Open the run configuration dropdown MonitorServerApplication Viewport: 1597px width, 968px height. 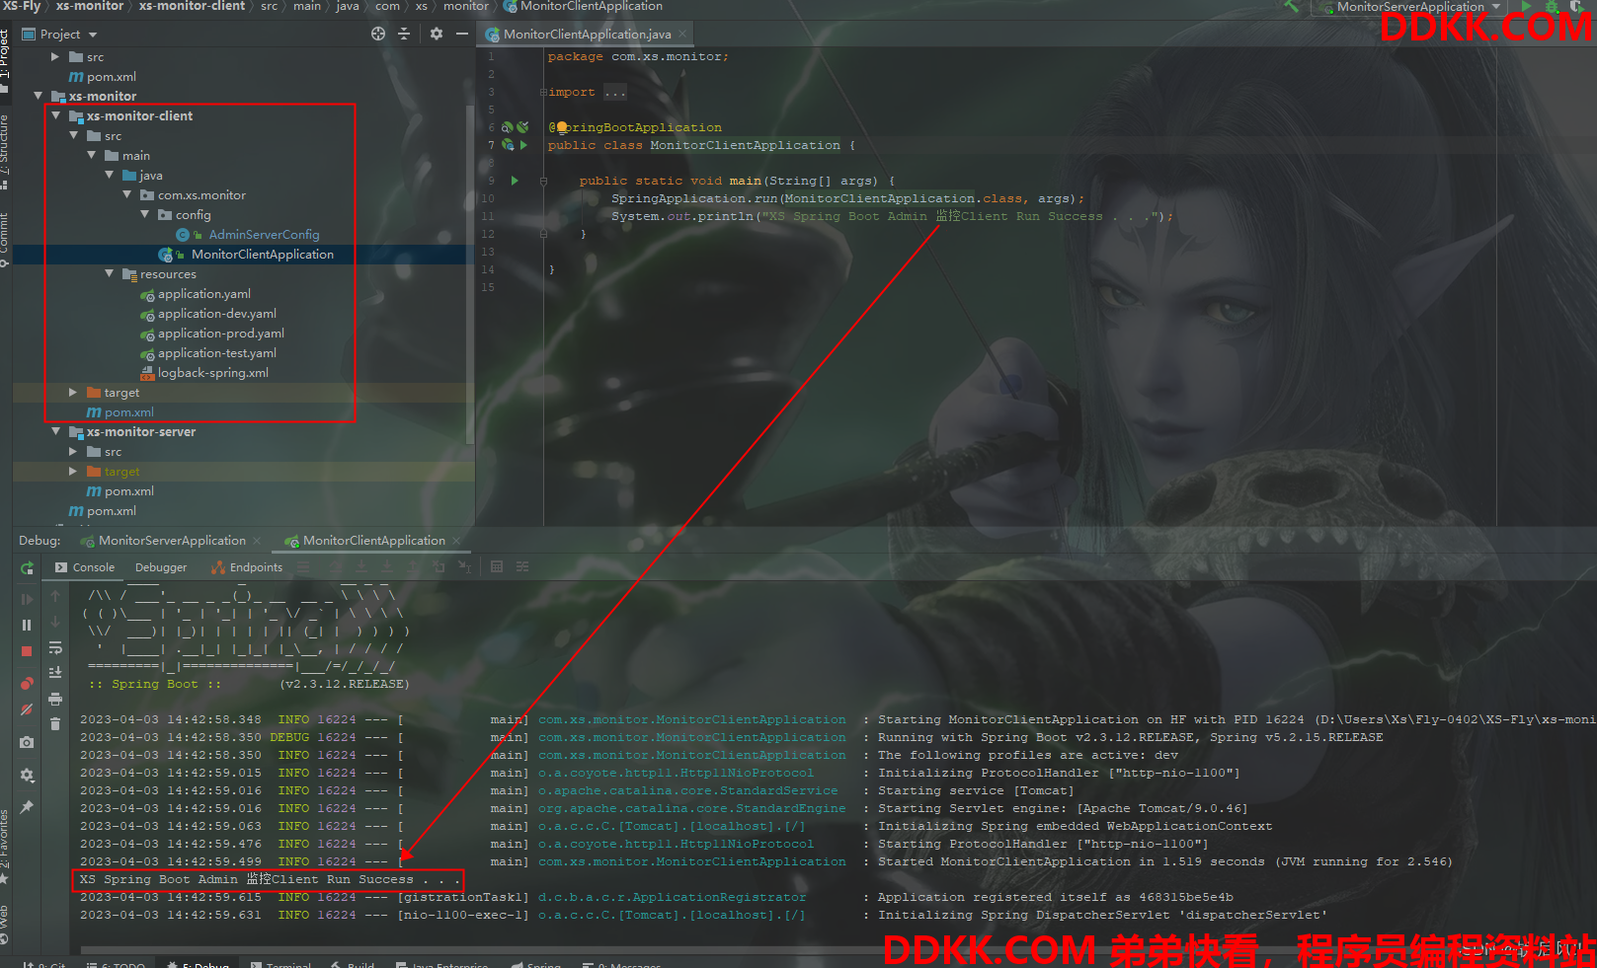[1410, 7]
